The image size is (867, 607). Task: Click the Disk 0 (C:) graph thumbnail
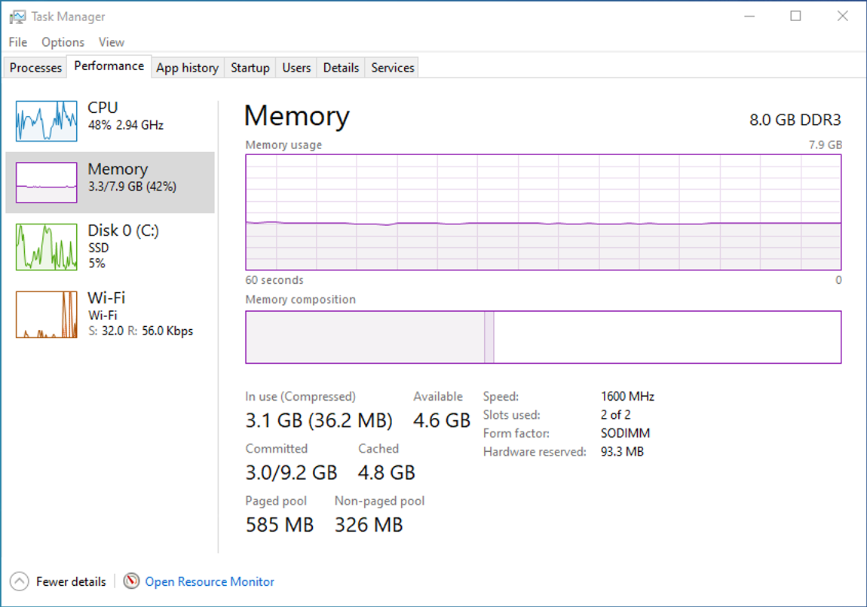click(46, 246)
